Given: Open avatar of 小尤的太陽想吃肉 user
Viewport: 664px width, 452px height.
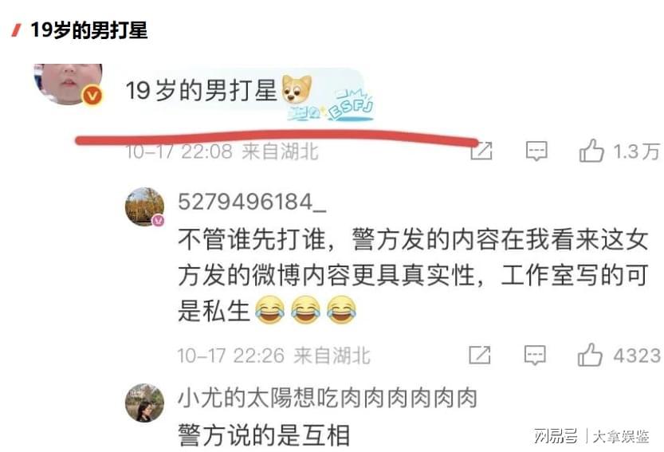Looking at the screenshot, I should (144, 403).
